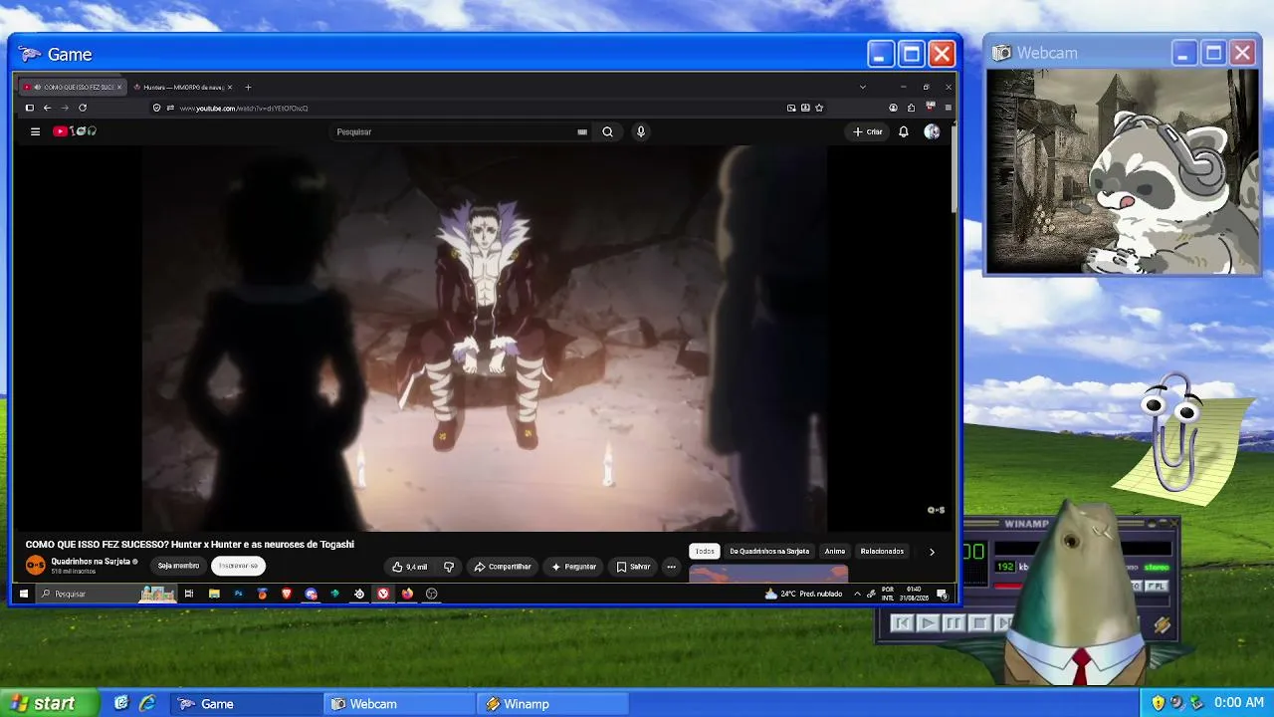Image resolution: width=1274 pixels, height=717 pixels.
Task: Click the Criar create button
Action: [x=868, y=131]
